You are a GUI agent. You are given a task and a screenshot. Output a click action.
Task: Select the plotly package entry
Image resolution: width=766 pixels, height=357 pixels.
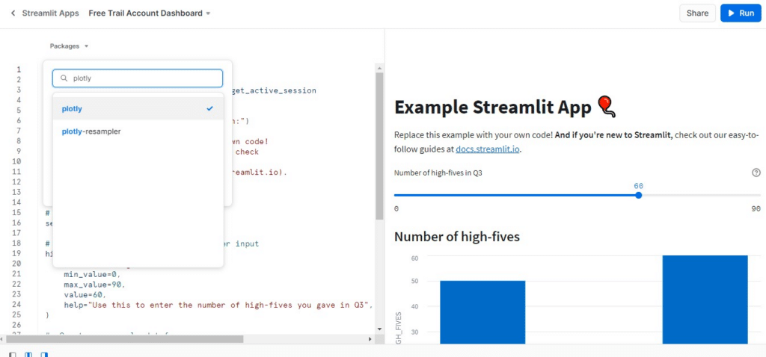[x=138, y=109]
